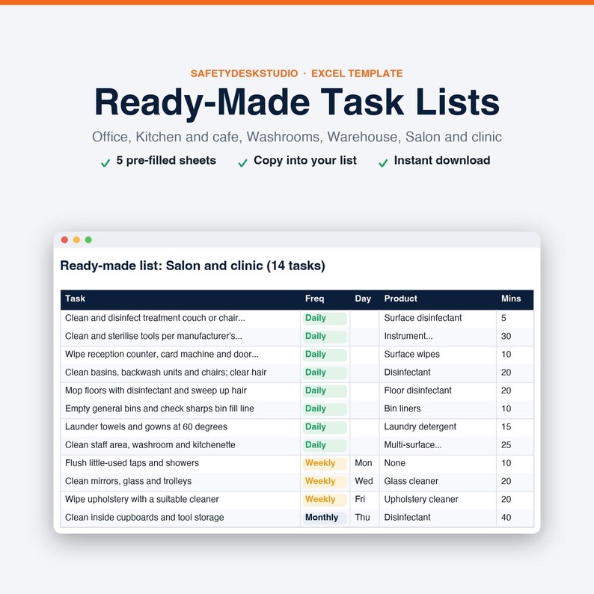This screenshot has width=594, height=594.
Task: Click the Wed day cell
Action: click(x=364, y=481)
